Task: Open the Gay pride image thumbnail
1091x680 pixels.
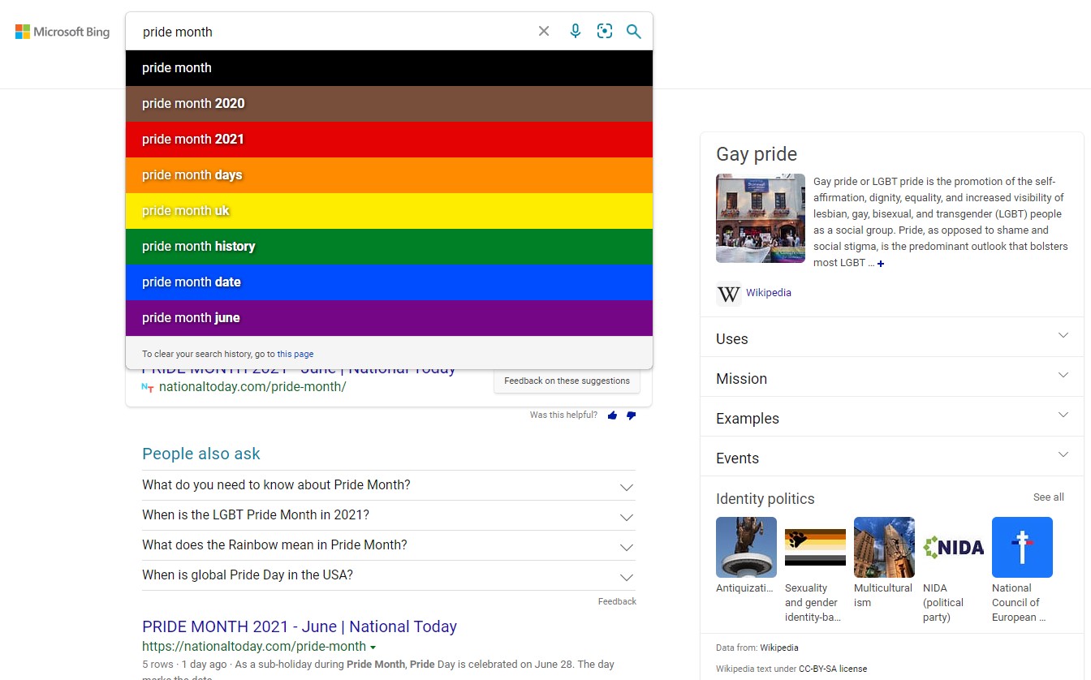Action: pos(761,217)
